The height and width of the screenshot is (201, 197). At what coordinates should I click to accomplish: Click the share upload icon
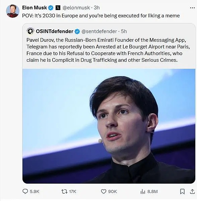click(192, 191)
